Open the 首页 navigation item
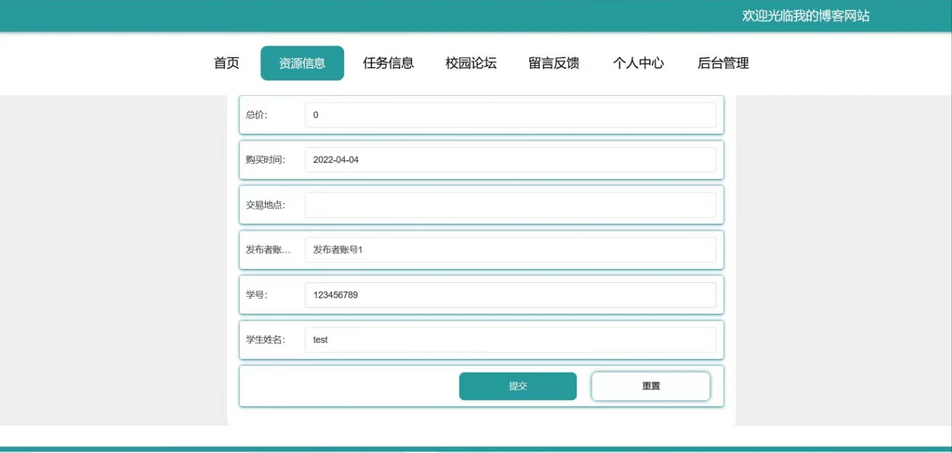The image size is (952, 453). (x=227, y=63)
